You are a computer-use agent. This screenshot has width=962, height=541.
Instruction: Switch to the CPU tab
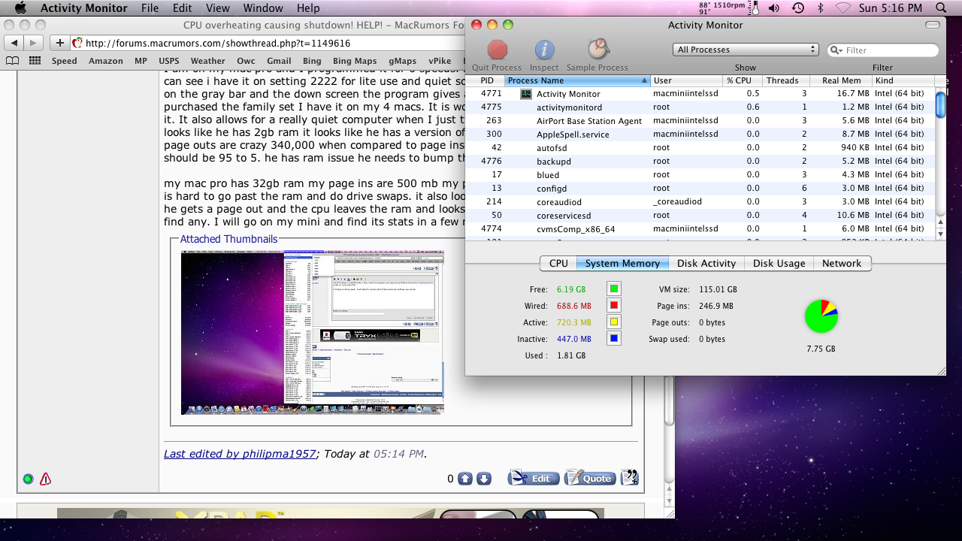pyautogui.click(x=558, y=263)
